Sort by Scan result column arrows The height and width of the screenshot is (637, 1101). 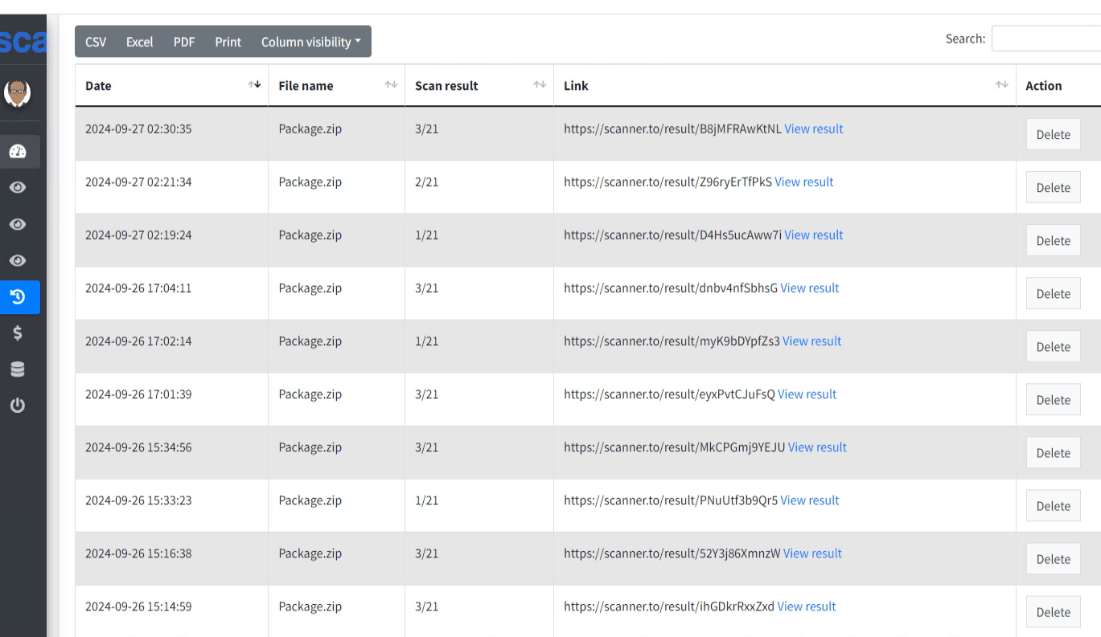tap(540, 85)
